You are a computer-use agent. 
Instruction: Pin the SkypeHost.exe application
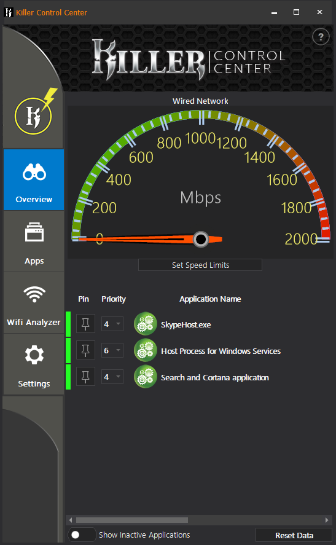coord(85,324)
